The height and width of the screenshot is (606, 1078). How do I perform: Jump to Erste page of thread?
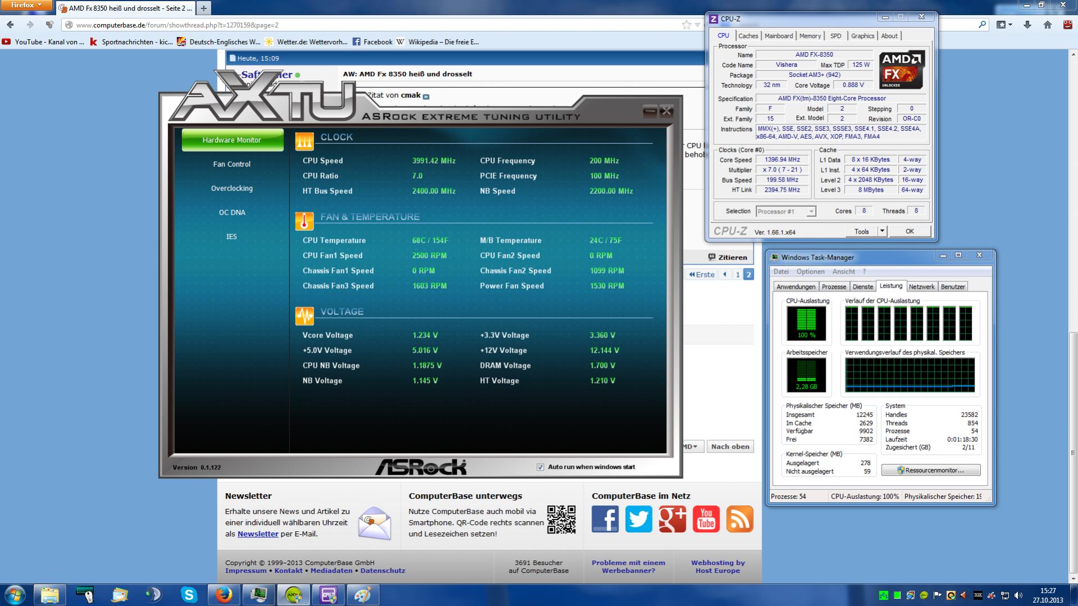click(702, 275)
